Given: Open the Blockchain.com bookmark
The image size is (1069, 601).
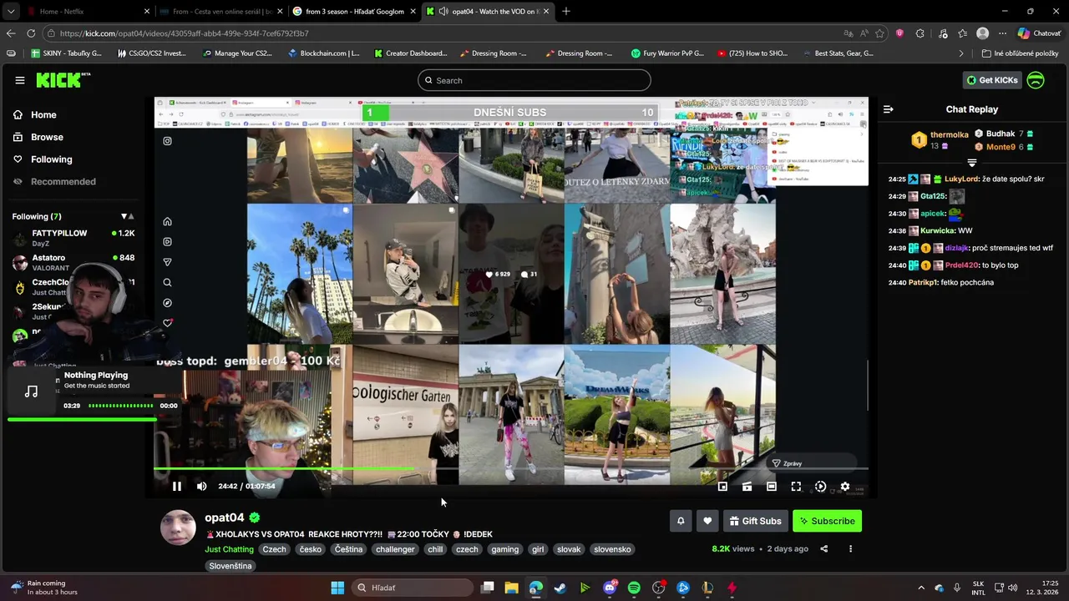Looking at the screenshot, I should click(323, 53).
